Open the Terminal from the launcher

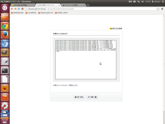click(5, 70)
